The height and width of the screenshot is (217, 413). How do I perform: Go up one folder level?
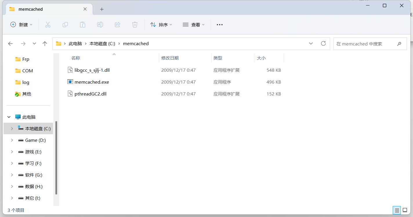coord(45,44)
